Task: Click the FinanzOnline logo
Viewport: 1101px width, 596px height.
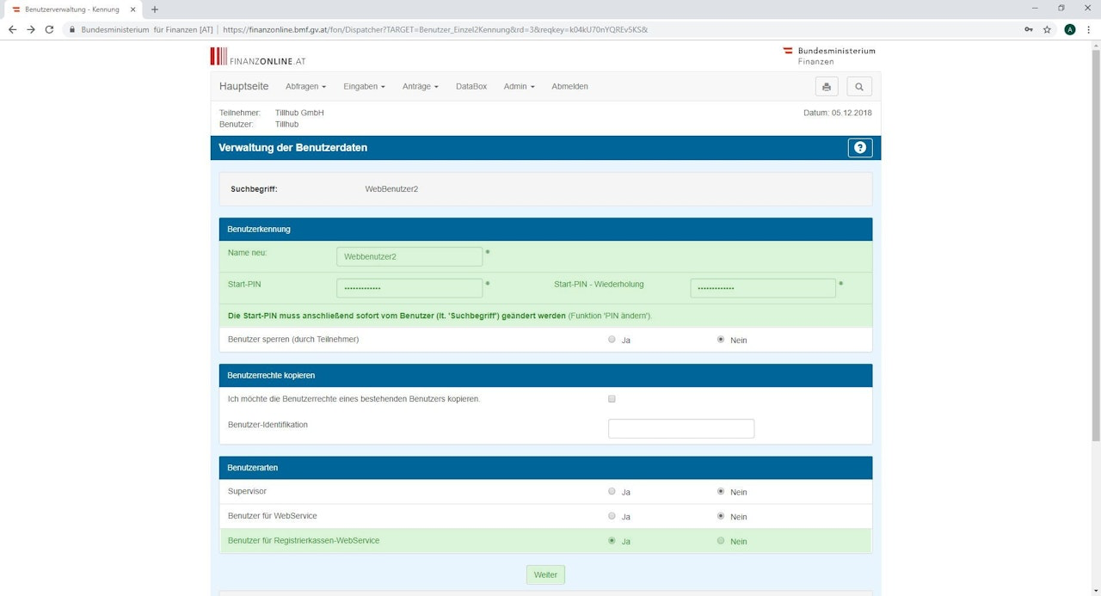Action: point(258,57)
